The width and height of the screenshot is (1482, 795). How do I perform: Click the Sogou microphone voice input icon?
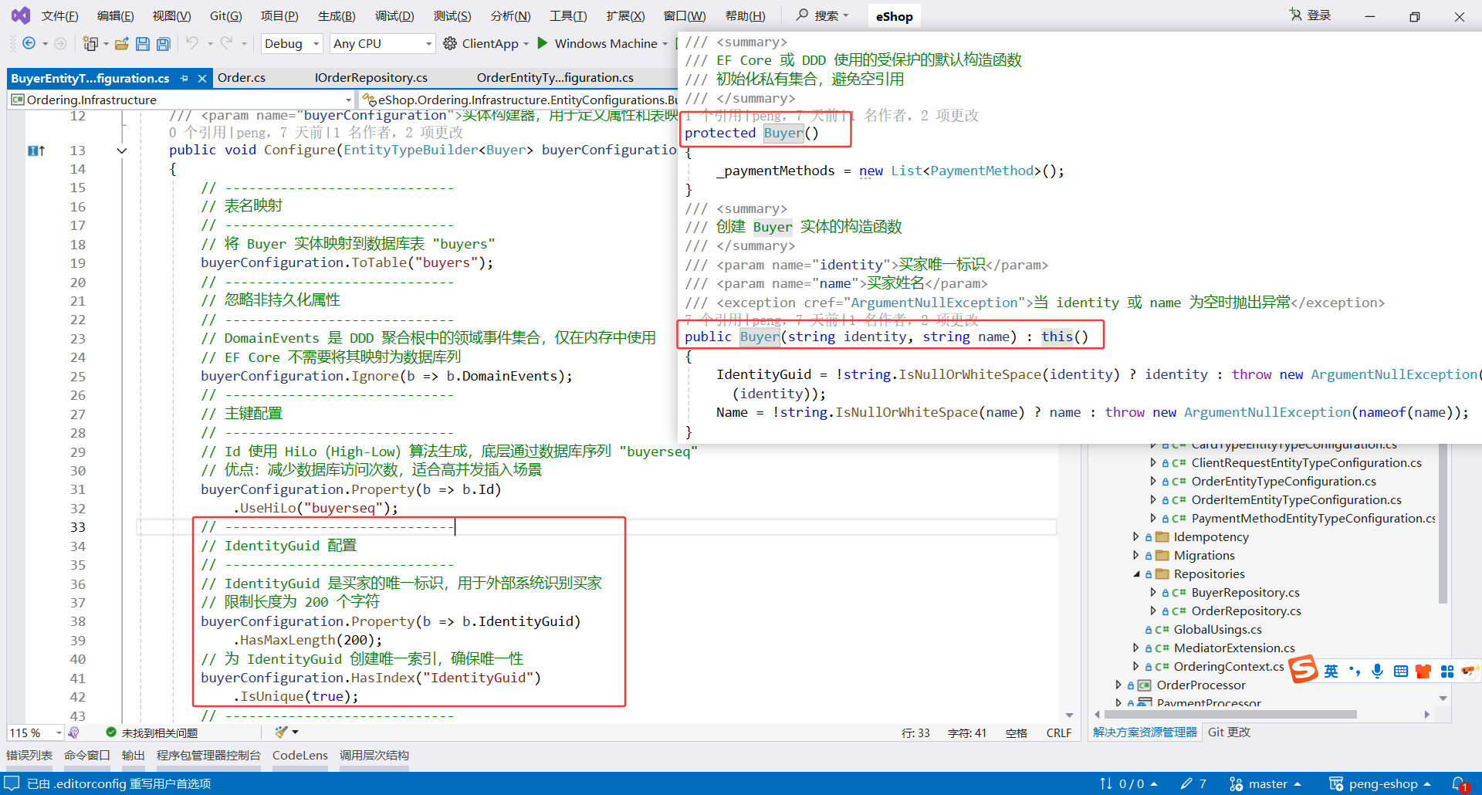click(x=1378, y=671)
